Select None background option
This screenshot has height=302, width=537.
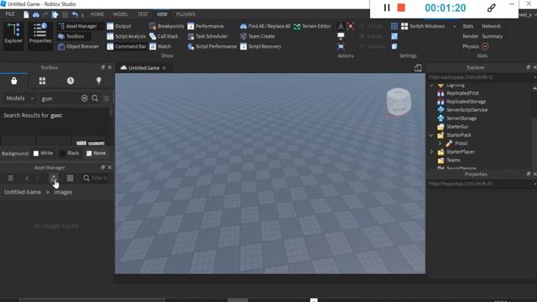coord(96,154)
